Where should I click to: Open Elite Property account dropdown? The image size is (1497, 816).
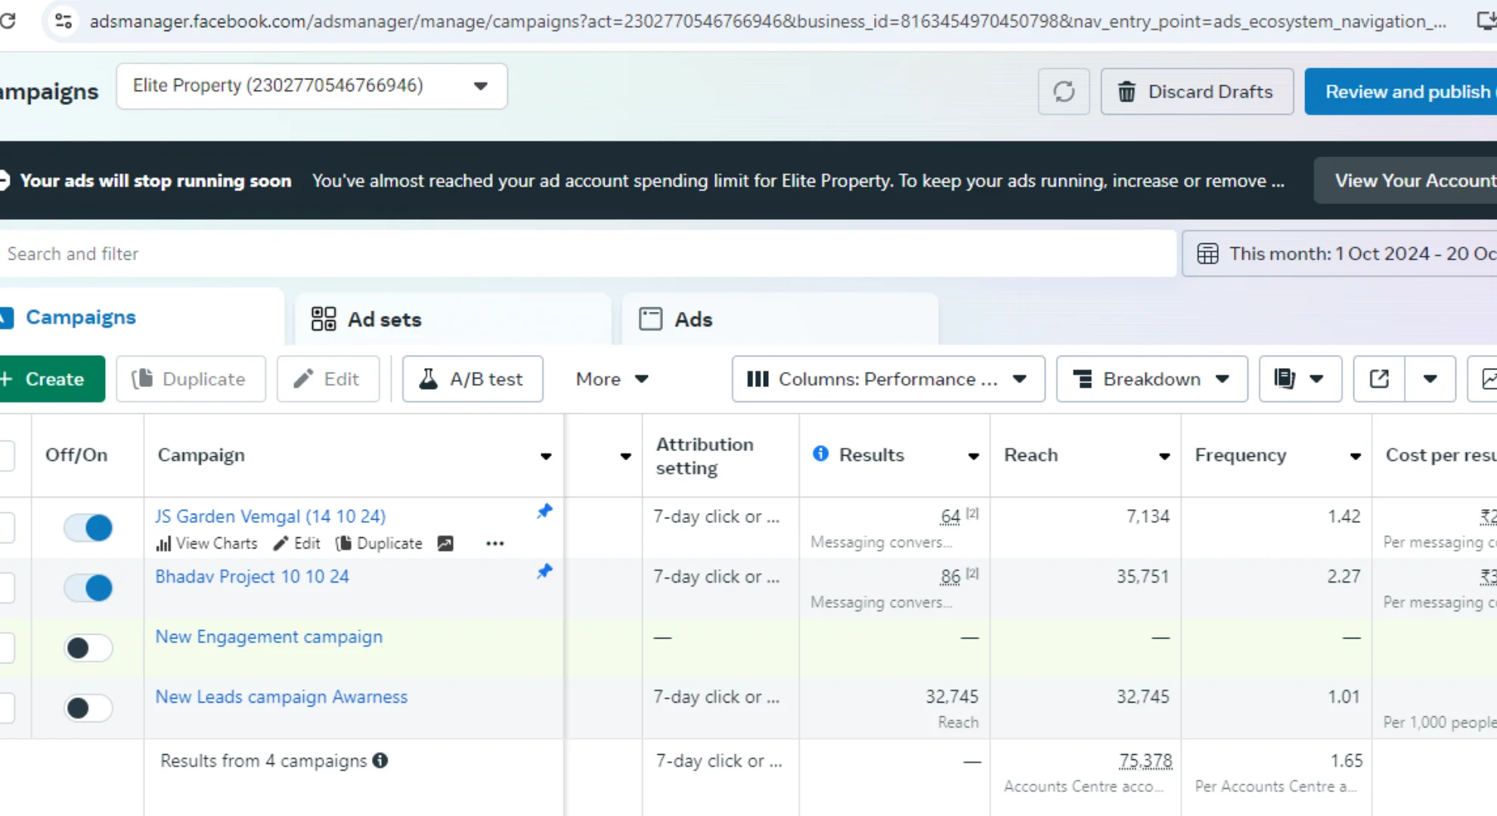pos(311,86)
